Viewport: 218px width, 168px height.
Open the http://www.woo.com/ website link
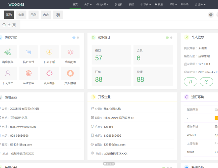pos(23,127)
